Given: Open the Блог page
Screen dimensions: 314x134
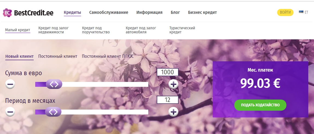Looking at the screenshot, I should [175, 12].
